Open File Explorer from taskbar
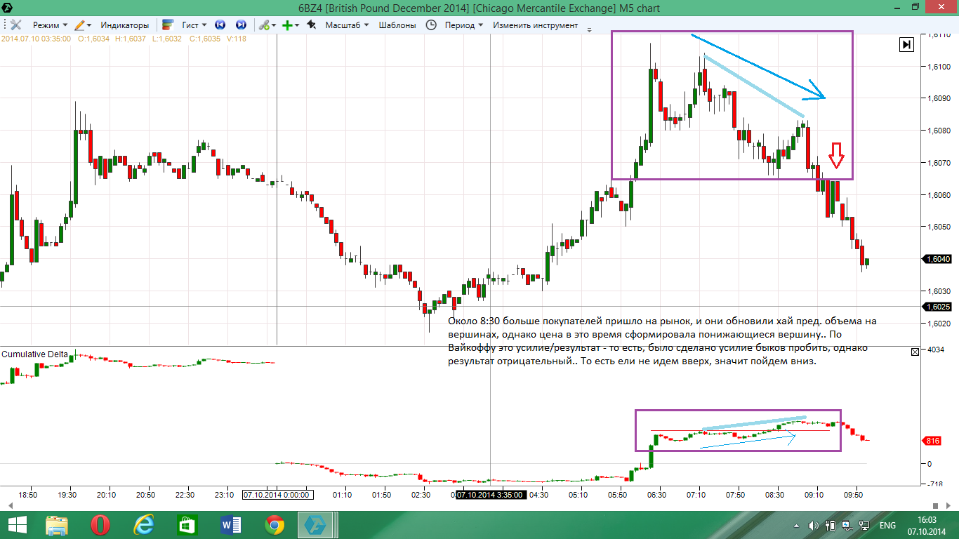 57,525
